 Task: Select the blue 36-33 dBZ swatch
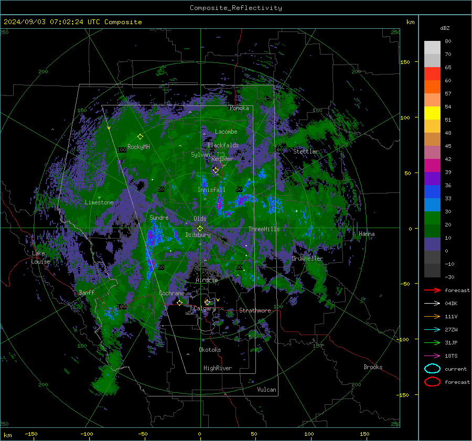(432, 191)
